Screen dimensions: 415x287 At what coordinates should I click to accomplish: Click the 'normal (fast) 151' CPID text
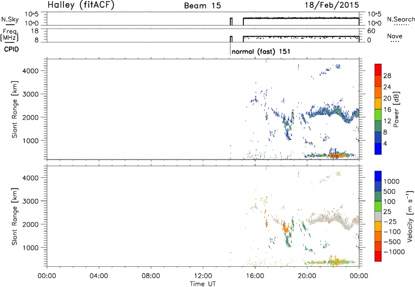click(261, 51)
